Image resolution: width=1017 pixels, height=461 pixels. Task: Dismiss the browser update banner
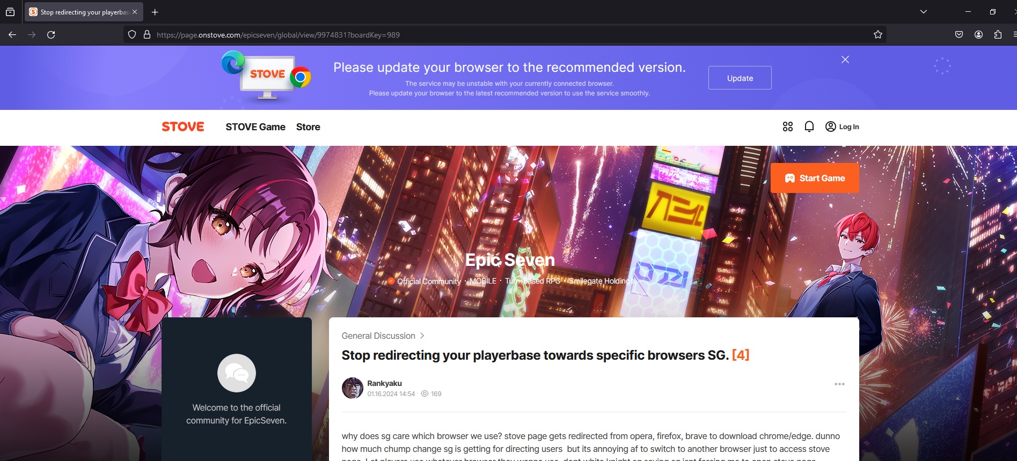coord(845,60)
